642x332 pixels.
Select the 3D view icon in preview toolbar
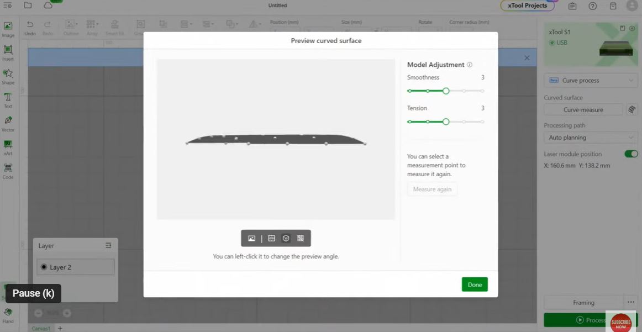click(286, 238)
